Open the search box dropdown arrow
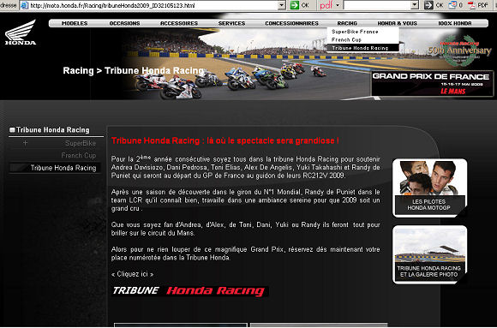 [x=415, y=5]
